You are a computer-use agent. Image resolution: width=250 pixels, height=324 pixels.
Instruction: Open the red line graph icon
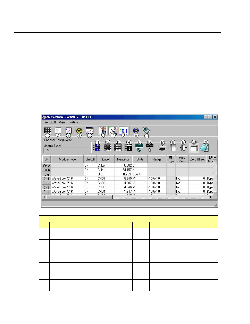tap(90, 130)
